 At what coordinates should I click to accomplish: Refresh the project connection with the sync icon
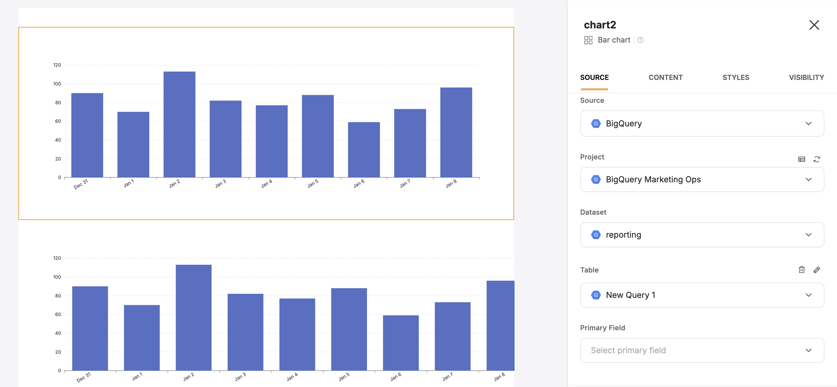[817, 159]
